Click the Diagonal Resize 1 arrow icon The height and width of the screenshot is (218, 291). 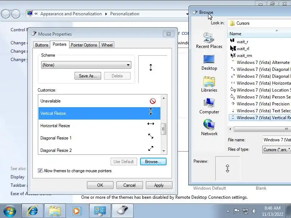point(151,136)
